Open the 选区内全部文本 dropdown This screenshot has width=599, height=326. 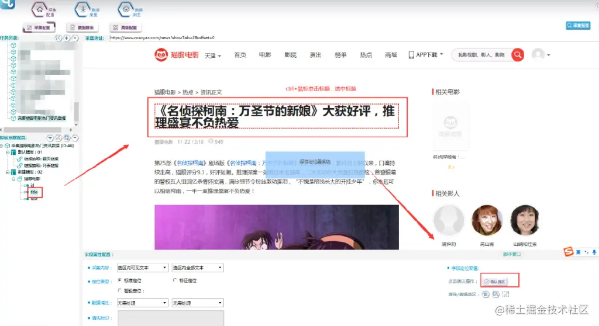coord(198,268)
